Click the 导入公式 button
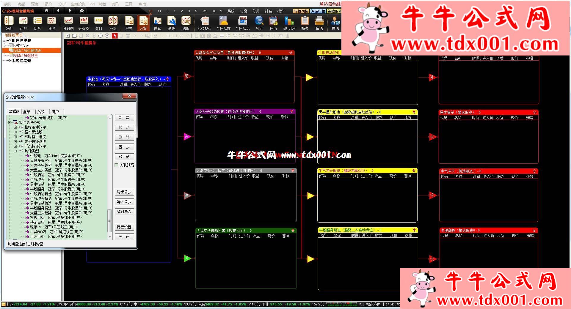 [124, 202]
